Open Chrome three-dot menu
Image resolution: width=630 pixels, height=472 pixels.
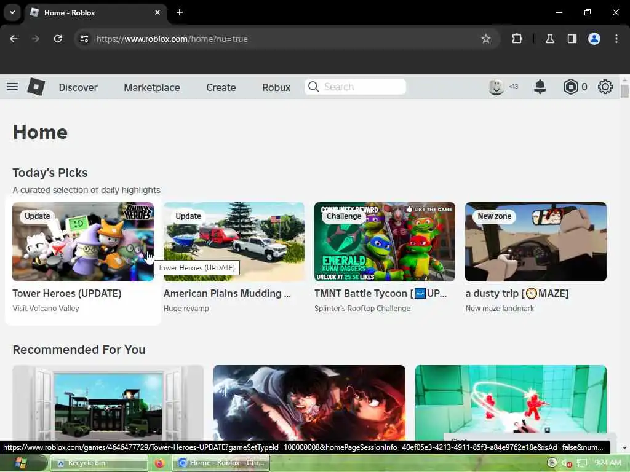pos(616,39)
